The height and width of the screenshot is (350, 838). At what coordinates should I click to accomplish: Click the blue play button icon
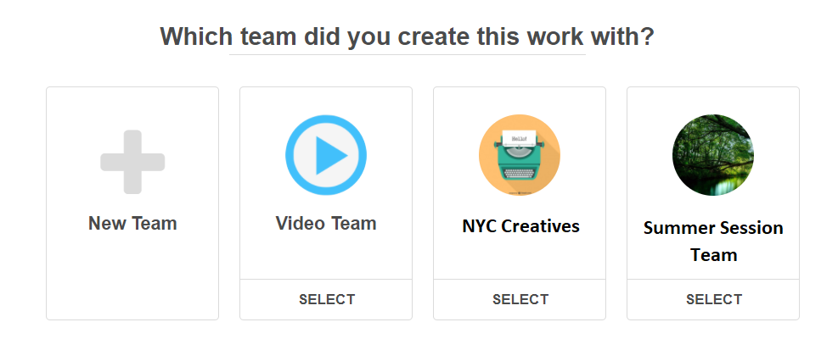click(326, 156)
